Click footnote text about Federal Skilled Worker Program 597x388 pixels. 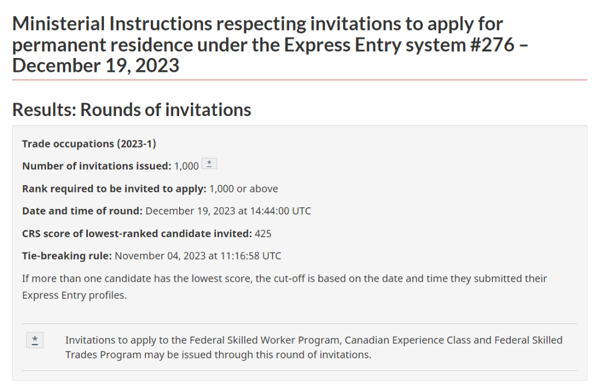[x=314, y=340]
